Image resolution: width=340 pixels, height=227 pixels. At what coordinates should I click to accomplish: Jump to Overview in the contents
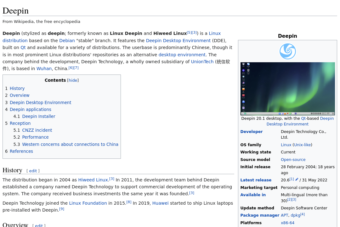(20, 95)
